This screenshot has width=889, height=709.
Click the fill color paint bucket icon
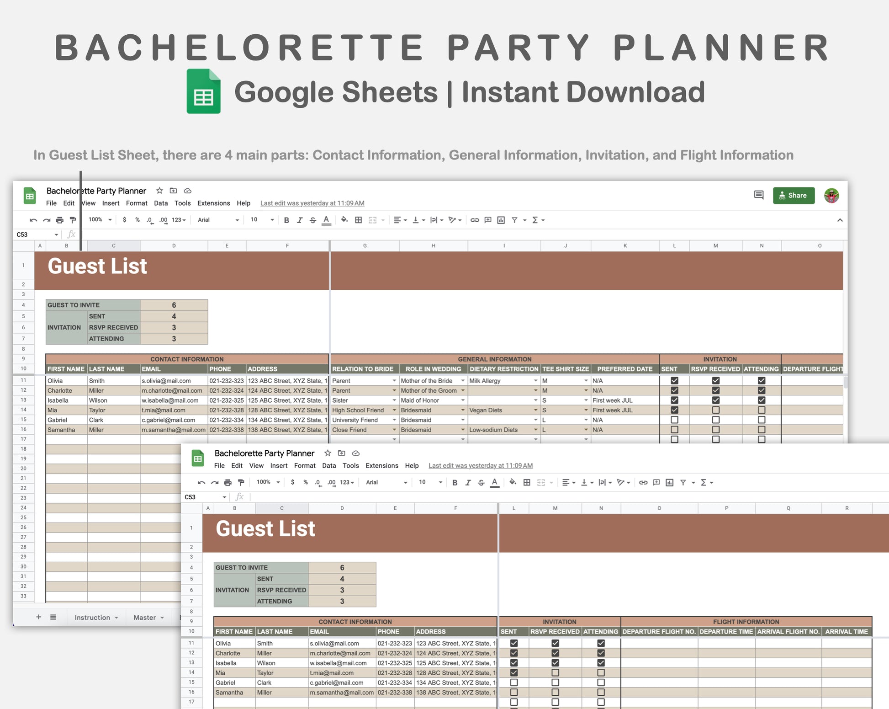coord(344,220)
